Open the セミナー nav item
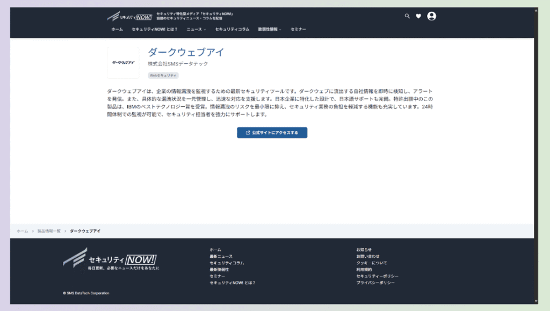Screen dimensions: 550x311 click(298, 30)
